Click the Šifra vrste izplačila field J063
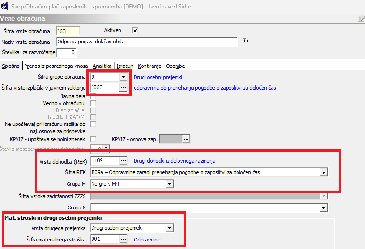 [x=105, y=88]
